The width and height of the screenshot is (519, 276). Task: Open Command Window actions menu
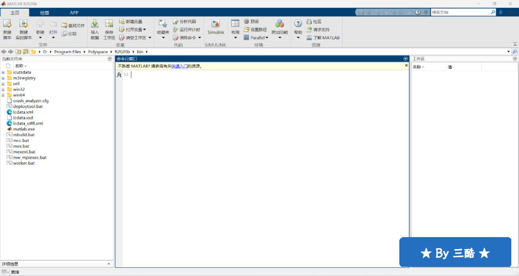(x=406, y=59)
